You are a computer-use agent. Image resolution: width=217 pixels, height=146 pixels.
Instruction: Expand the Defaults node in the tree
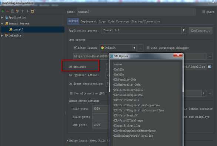2,36
